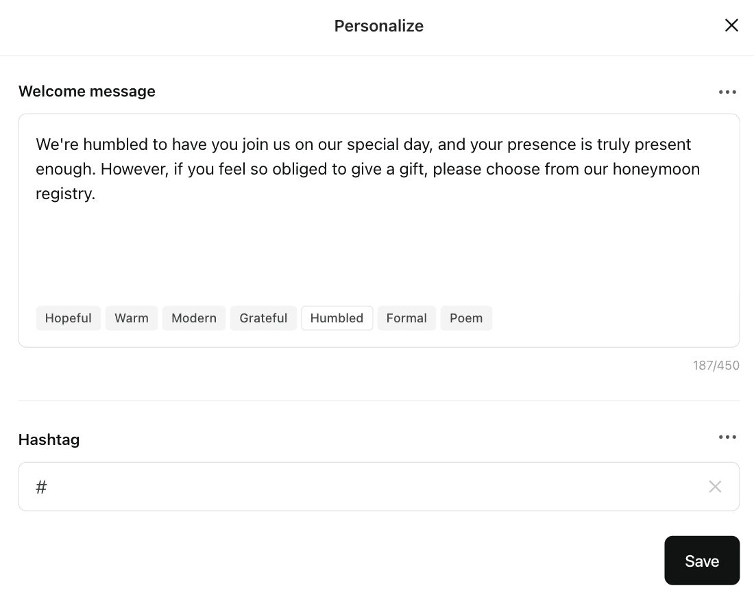This screenshot has height=601, width=754.
Task: Focus the Hashtag input field
Action: tap(370, 487)
